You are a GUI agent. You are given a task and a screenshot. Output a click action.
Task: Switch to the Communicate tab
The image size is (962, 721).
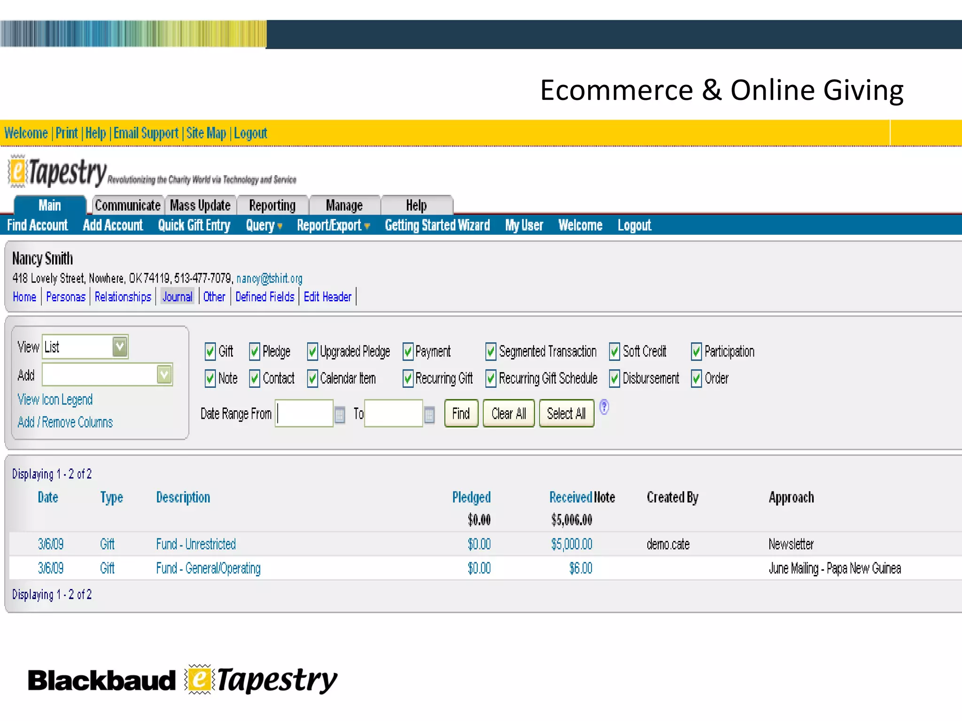[x=128, y=205]
